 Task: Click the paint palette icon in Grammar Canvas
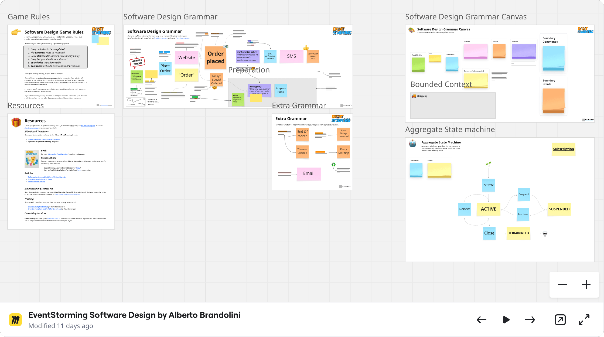pos(412,30)
